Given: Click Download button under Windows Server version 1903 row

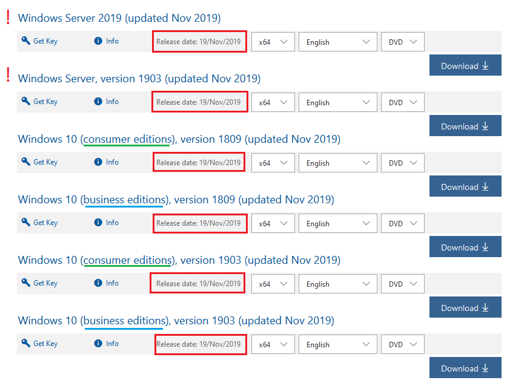Looking at the screenshot, I should 465,126.
